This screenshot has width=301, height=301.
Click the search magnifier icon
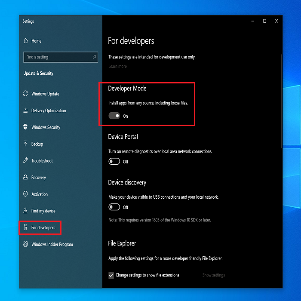click(94, 57)
